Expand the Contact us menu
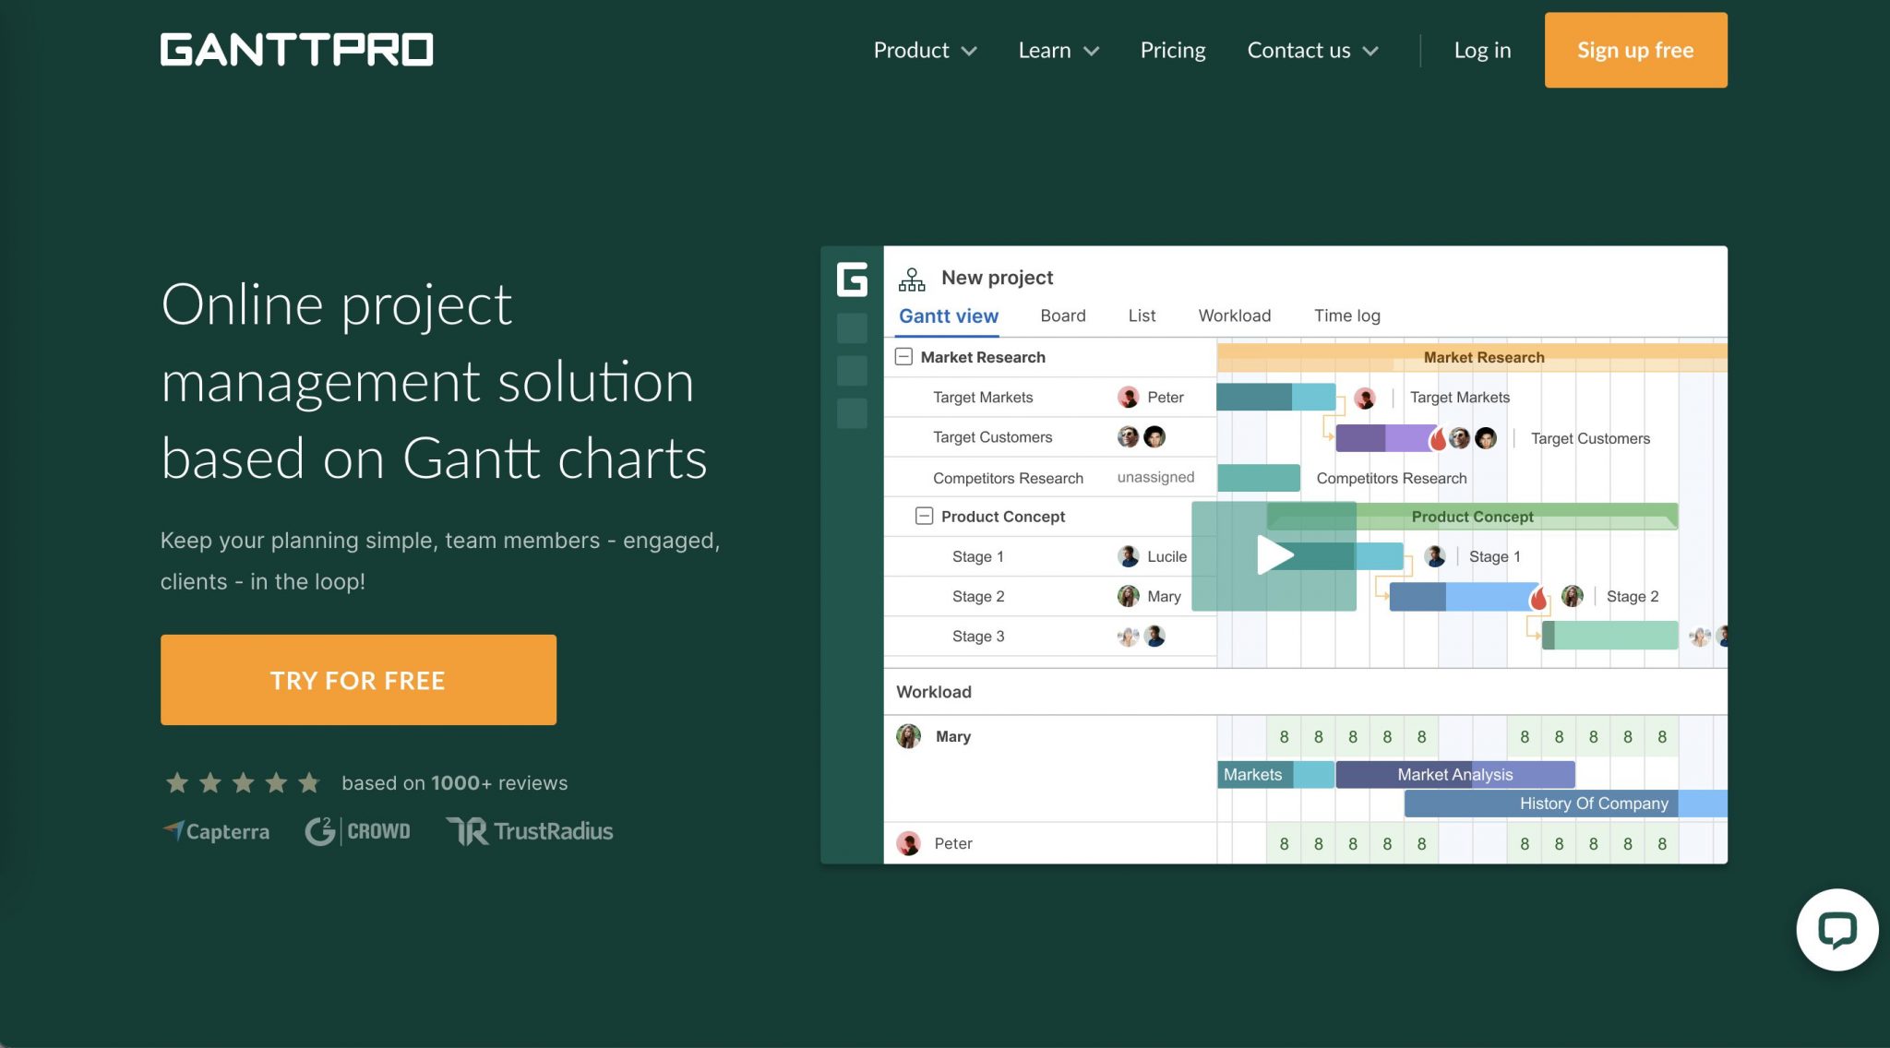This screenshot has width=1890, height=1048. point(1312,51)
